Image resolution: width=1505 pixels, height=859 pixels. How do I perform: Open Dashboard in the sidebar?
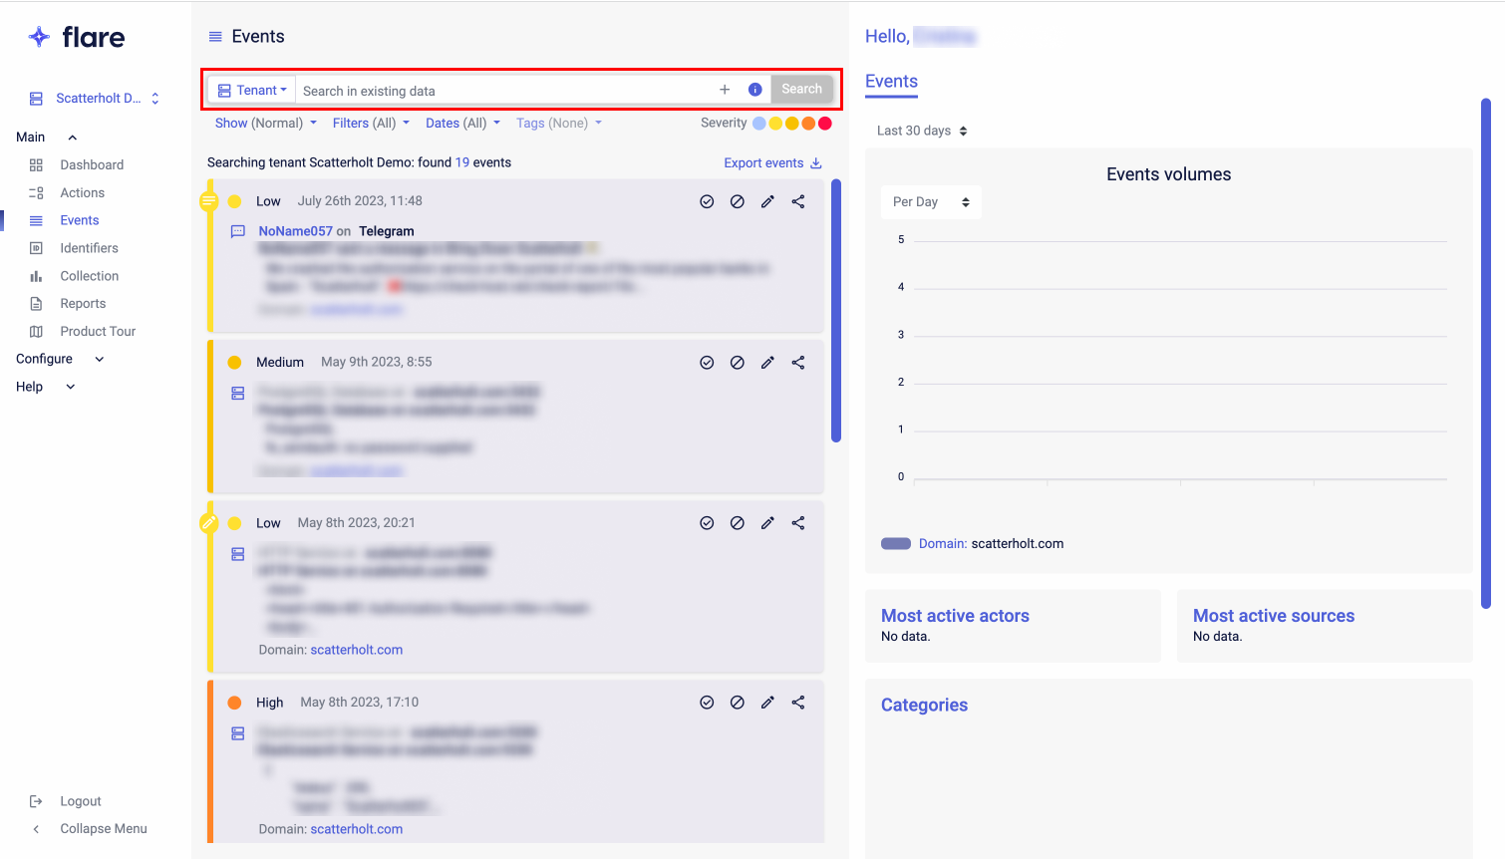[x=92, y=165]
